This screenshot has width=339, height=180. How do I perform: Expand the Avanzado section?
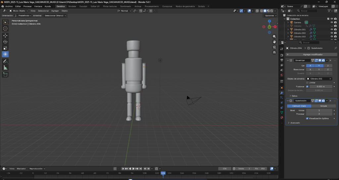pyautogui.click(x=295, y=123)
